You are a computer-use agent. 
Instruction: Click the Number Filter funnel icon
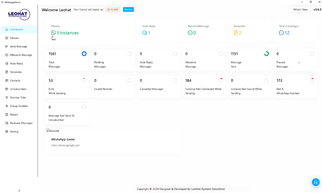pyautogui.click(x=7, y=97)
